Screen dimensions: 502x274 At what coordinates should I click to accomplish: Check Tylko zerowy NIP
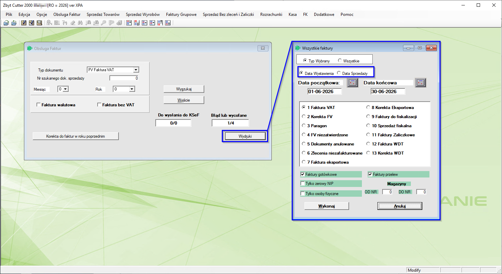point(302,184)
